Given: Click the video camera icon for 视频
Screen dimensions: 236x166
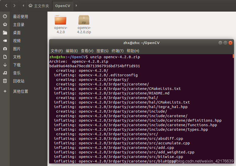Looking at the screenshot, I should click(x=5, y=41).
